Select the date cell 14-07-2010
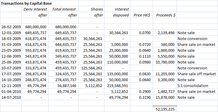 (11, 98)
